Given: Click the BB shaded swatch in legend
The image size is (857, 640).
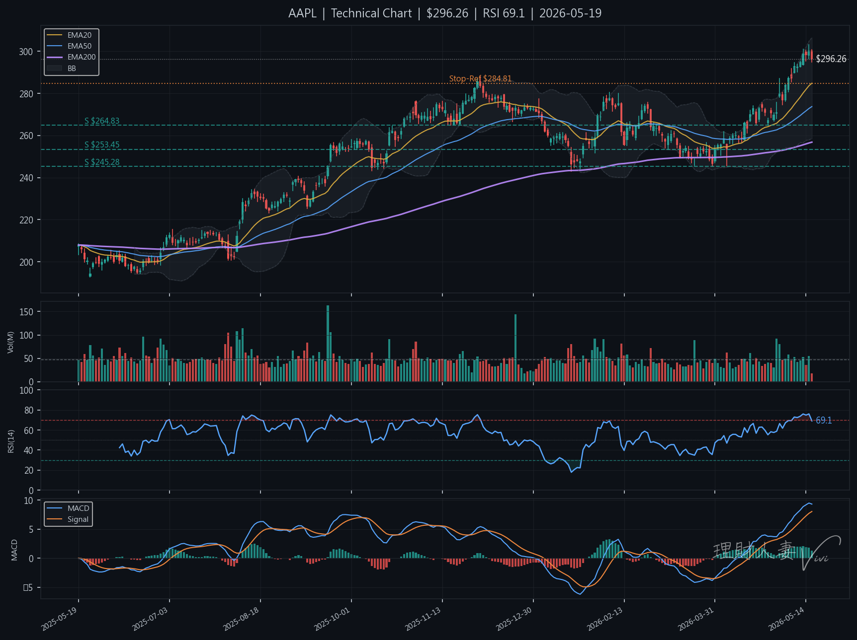Looking at the screenshot, I should point(54,68).
